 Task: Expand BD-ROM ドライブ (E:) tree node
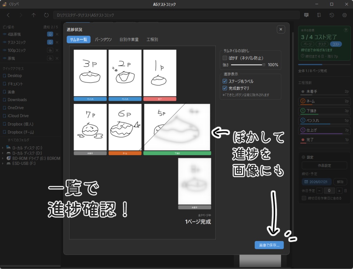point(3,158)
